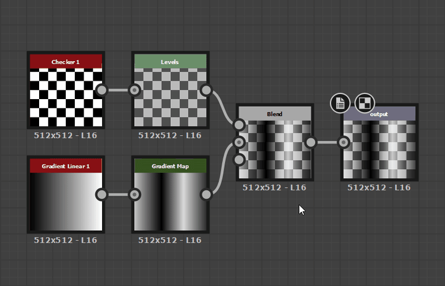Click the document icon above the output node
This screenshot has width=445, height=286.
click(x=340, y=103)
